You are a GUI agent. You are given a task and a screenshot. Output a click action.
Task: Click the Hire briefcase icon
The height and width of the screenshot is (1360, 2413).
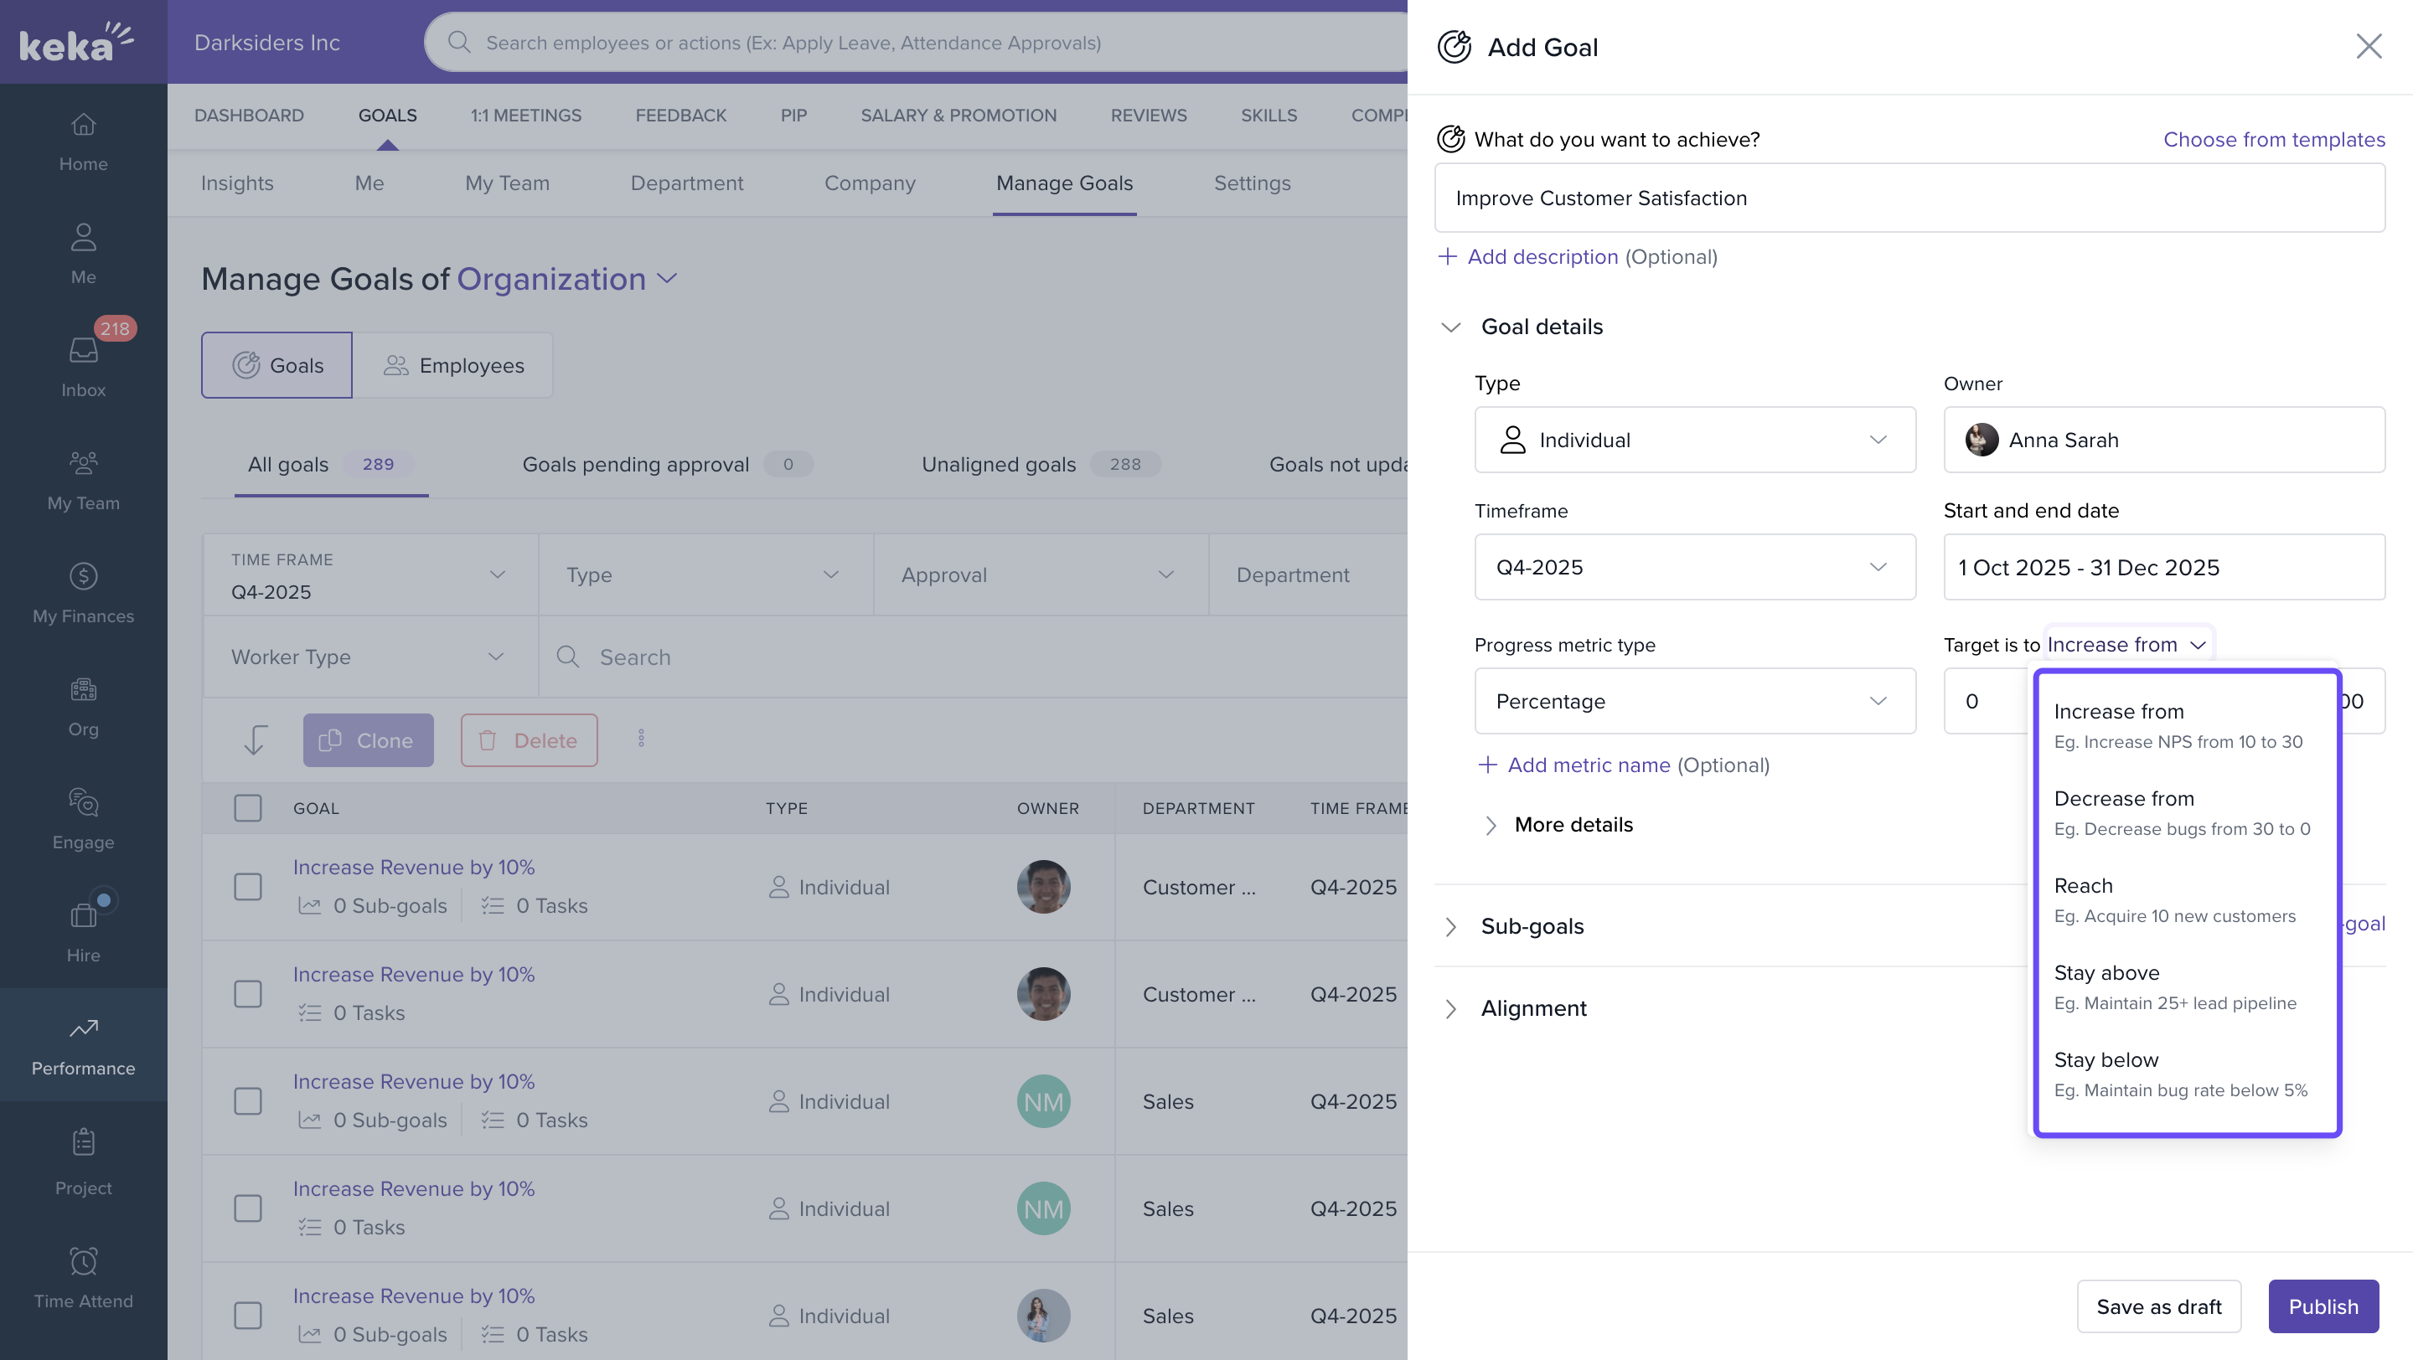click(x=84, y=915)
